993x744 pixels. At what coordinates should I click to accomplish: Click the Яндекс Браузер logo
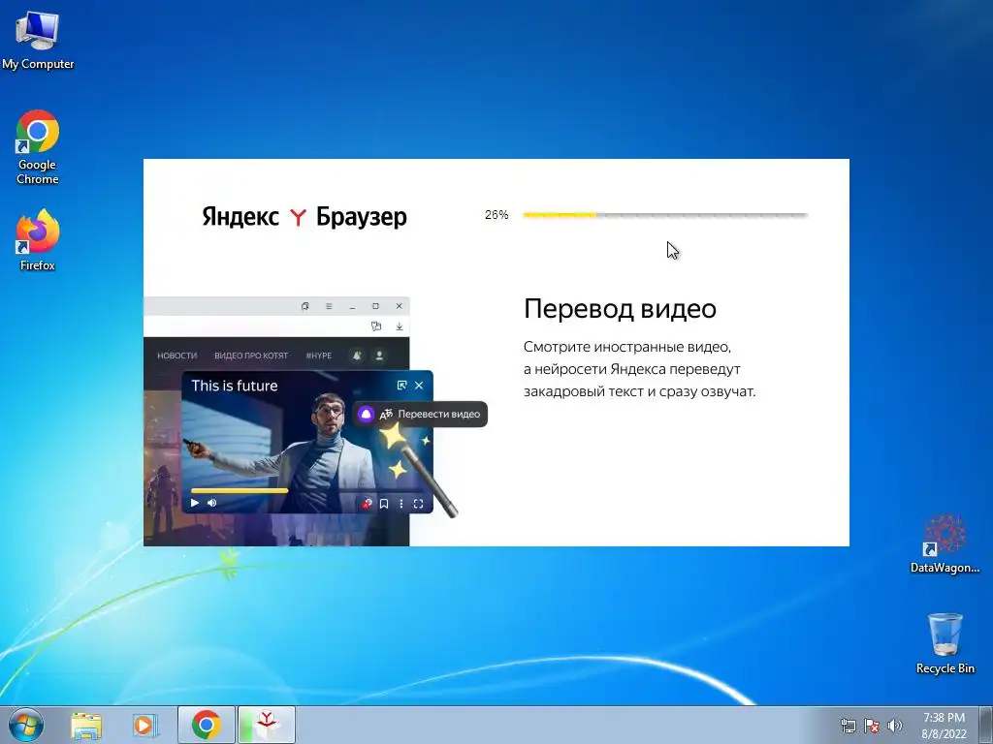(x=304, y=217)
